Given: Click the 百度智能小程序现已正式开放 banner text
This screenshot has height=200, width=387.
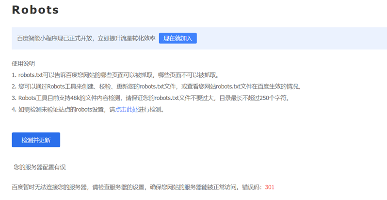Looking at the screenshot, I should [x=86, y=38].
